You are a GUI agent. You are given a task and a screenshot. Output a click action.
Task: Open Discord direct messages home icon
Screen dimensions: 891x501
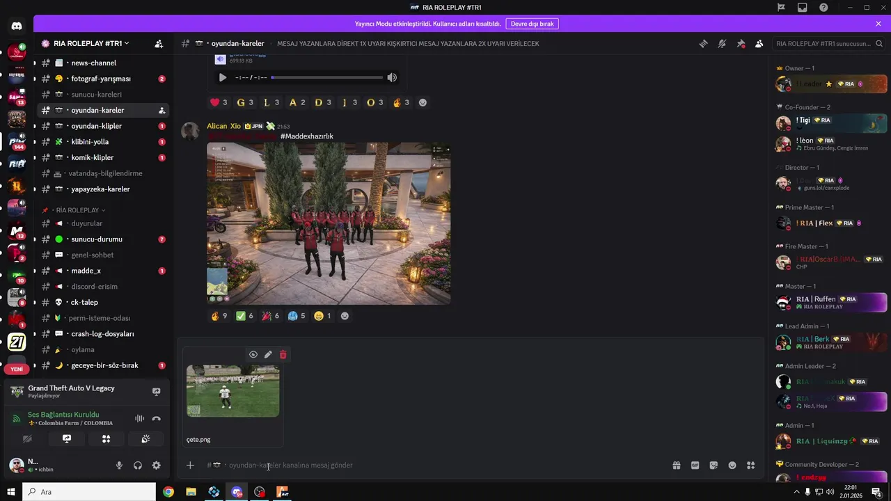point(17,26)
